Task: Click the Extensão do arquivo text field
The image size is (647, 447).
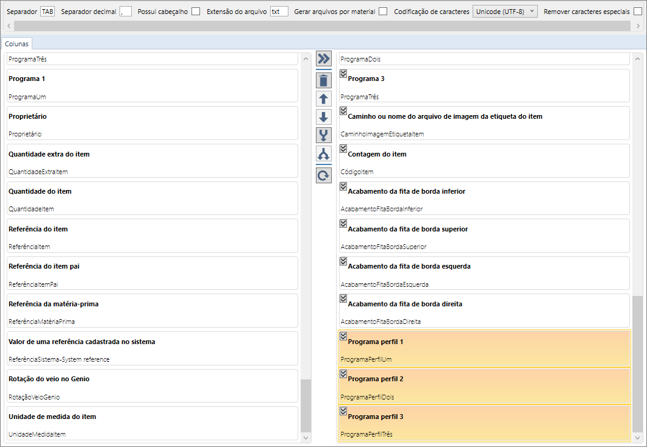Action: point(279,12)
